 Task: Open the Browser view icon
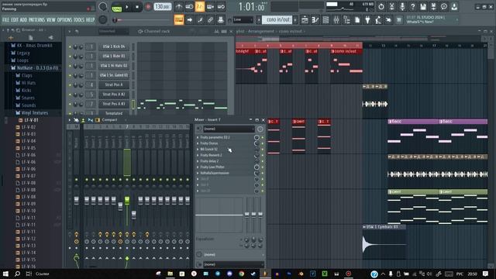[346, 20]
